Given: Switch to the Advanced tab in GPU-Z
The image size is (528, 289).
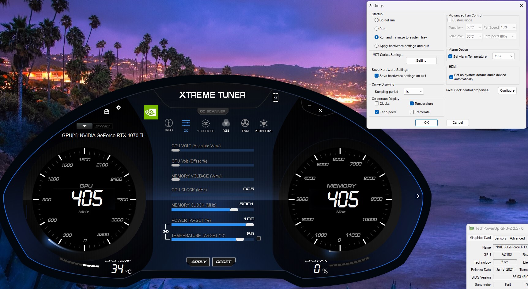Looking at the screenshot, I should coord(517,238).
